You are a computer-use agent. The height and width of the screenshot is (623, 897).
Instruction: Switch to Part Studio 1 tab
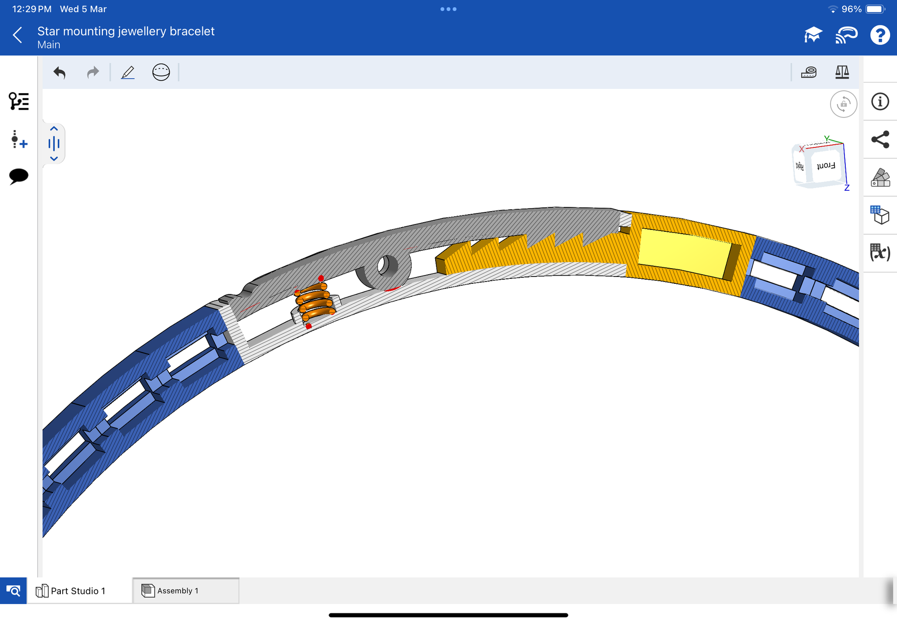[78, 591]
